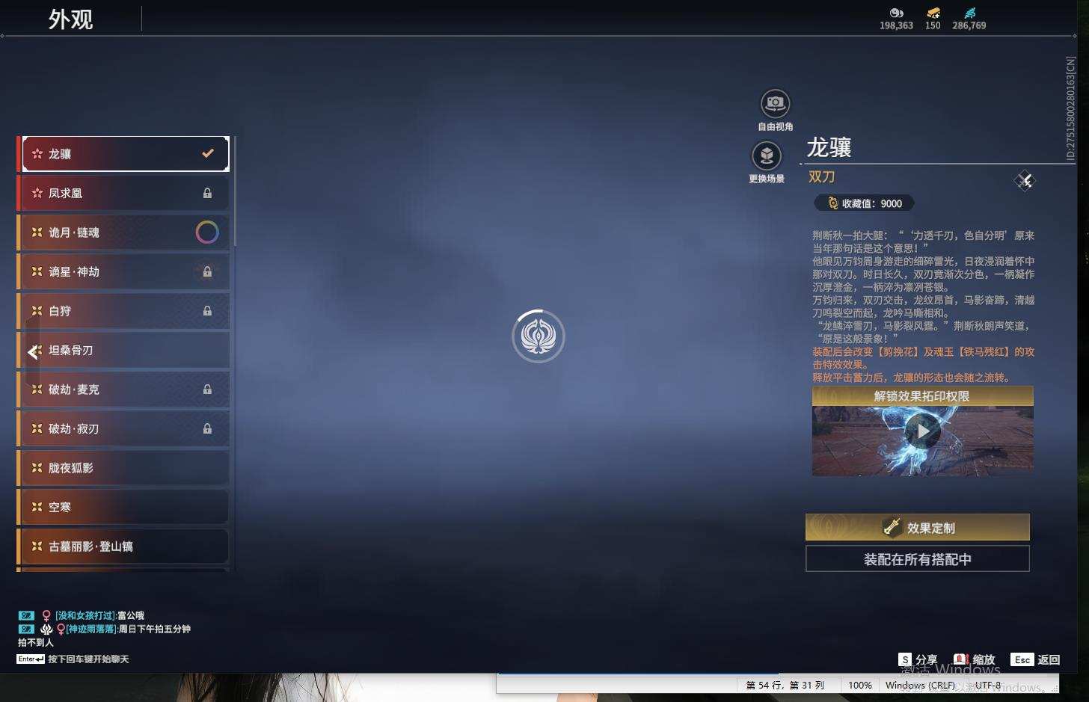Click the blue feather currency icon

coord(969,13)
